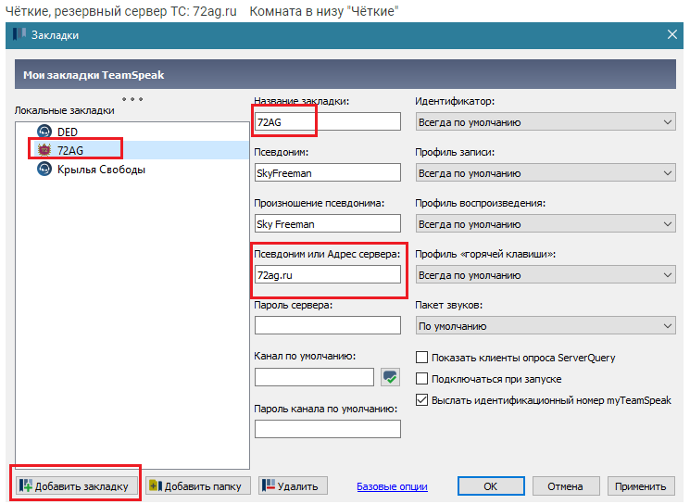
Task: Enable Подключаться при запуске checkbox
Action: coord(421,378)
